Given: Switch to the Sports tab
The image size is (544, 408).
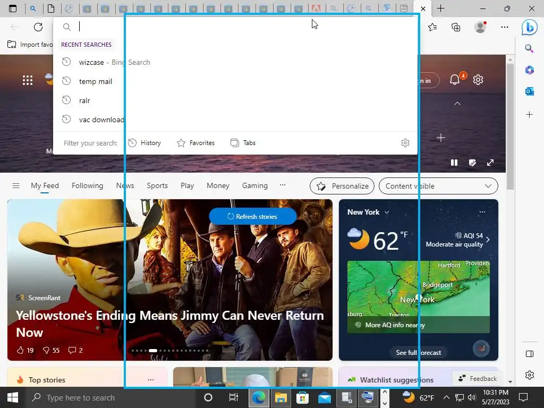Looking at the screenshot, I should [157, 185].
